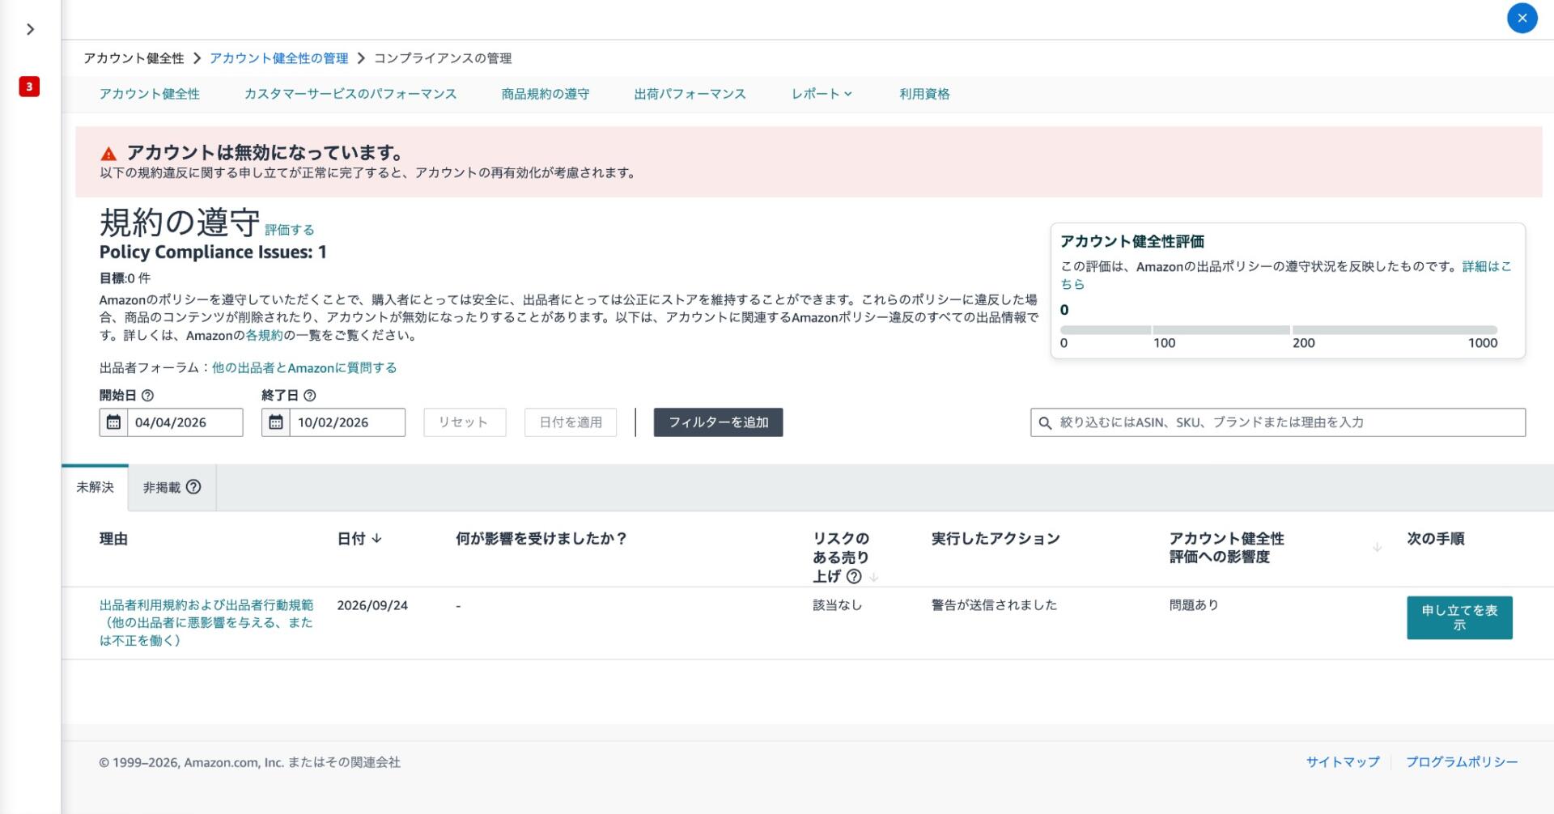This screenshot has width=1554, height=814.
Task: Sort by アカウント健全性評価への影響度 arrow
Action: coord(1377,548)
